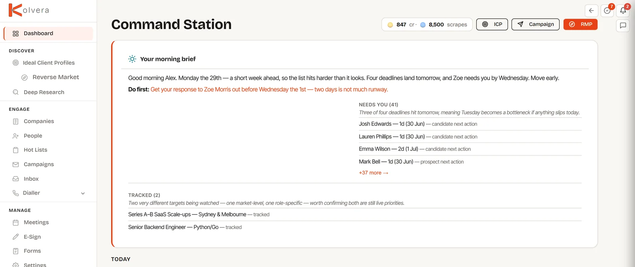Open Series A–B SaaS Scale-ups tracked item

coord(355,214)
